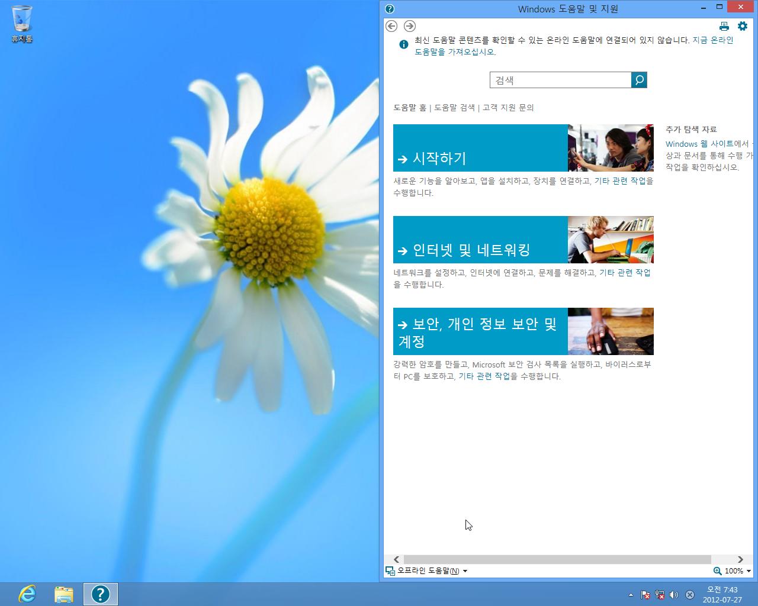Click the help icon in the title bar
This screenshot has width=758, height=606.
click(x=390, y=8)
